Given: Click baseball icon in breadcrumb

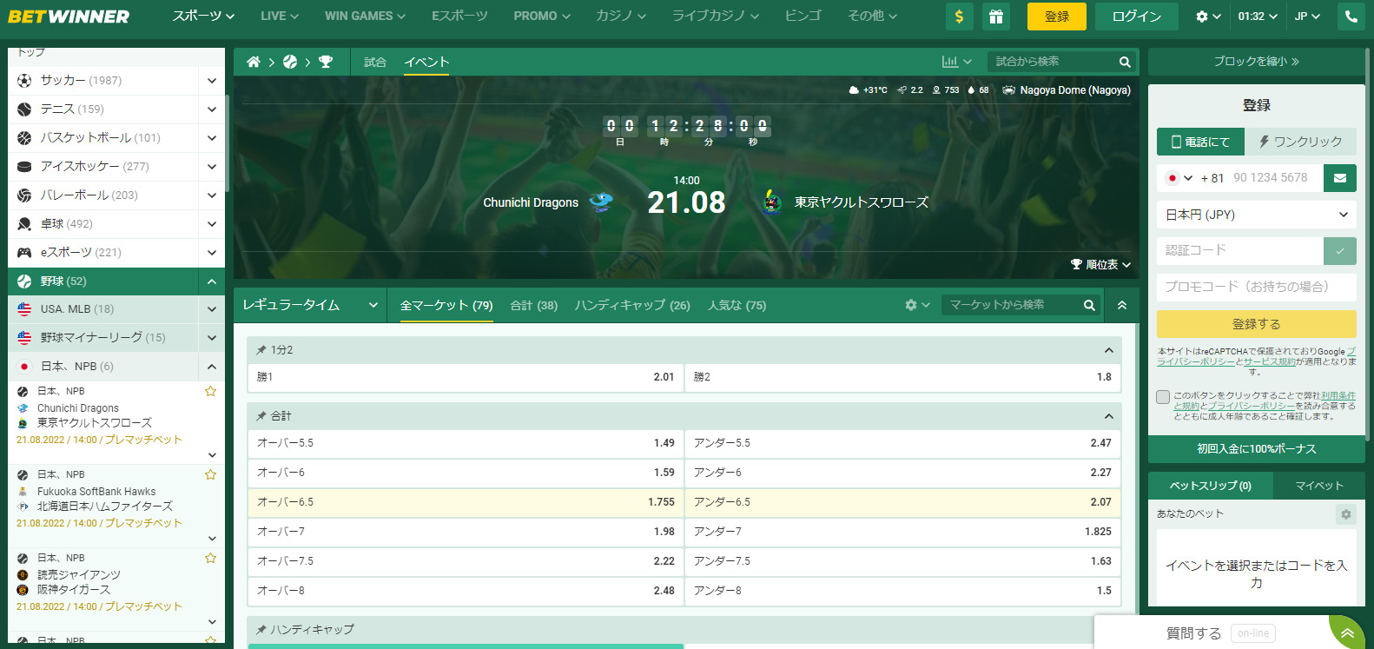Looking at the screenshot, I should tap(290, 62).
